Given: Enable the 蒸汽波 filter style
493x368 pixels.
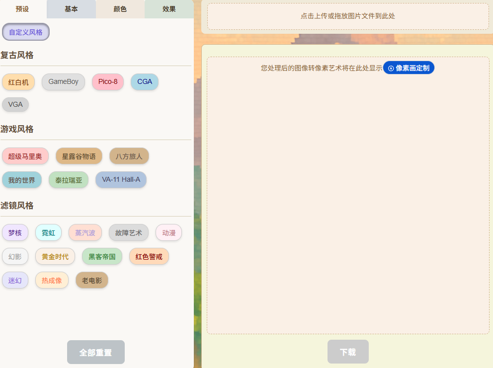Looking at the screenshot, I should (x=84, y=232).
